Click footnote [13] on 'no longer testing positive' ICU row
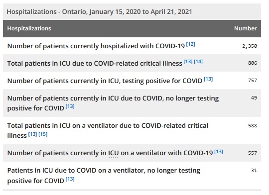The image size is (269, 195). coord(70,106)
